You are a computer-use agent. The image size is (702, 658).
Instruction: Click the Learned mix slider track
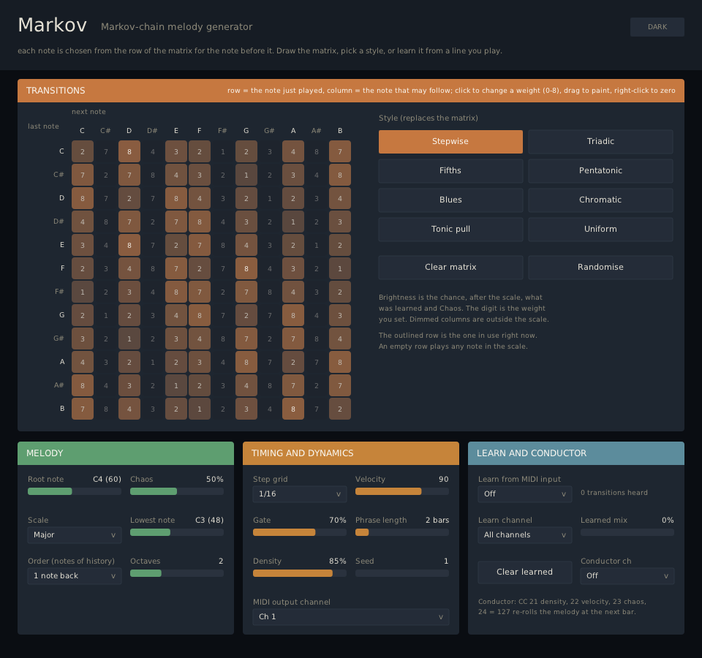[627, 533]
